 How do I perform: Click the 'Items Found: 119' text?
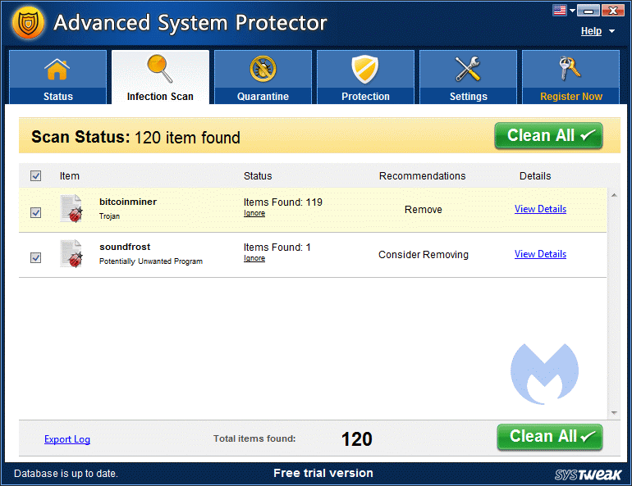(x=283, y=202)
